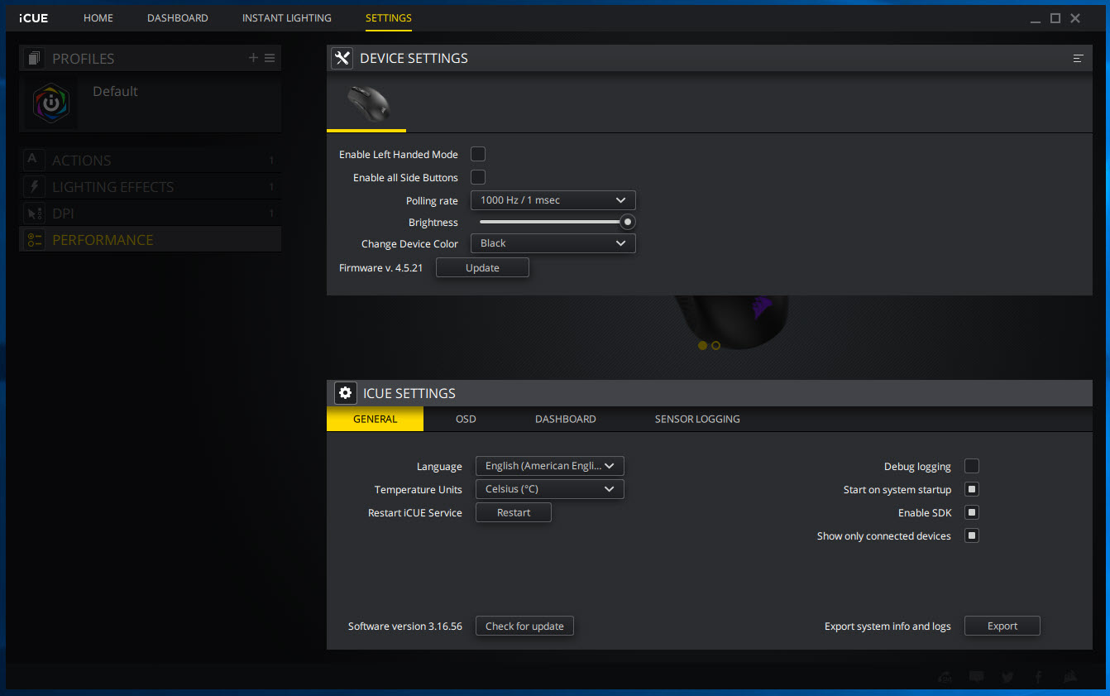Image resolution: width=1110 pixels, height=696 pixels.
Task: Click Software version 3.16.56 text
Action: (405, 626)
